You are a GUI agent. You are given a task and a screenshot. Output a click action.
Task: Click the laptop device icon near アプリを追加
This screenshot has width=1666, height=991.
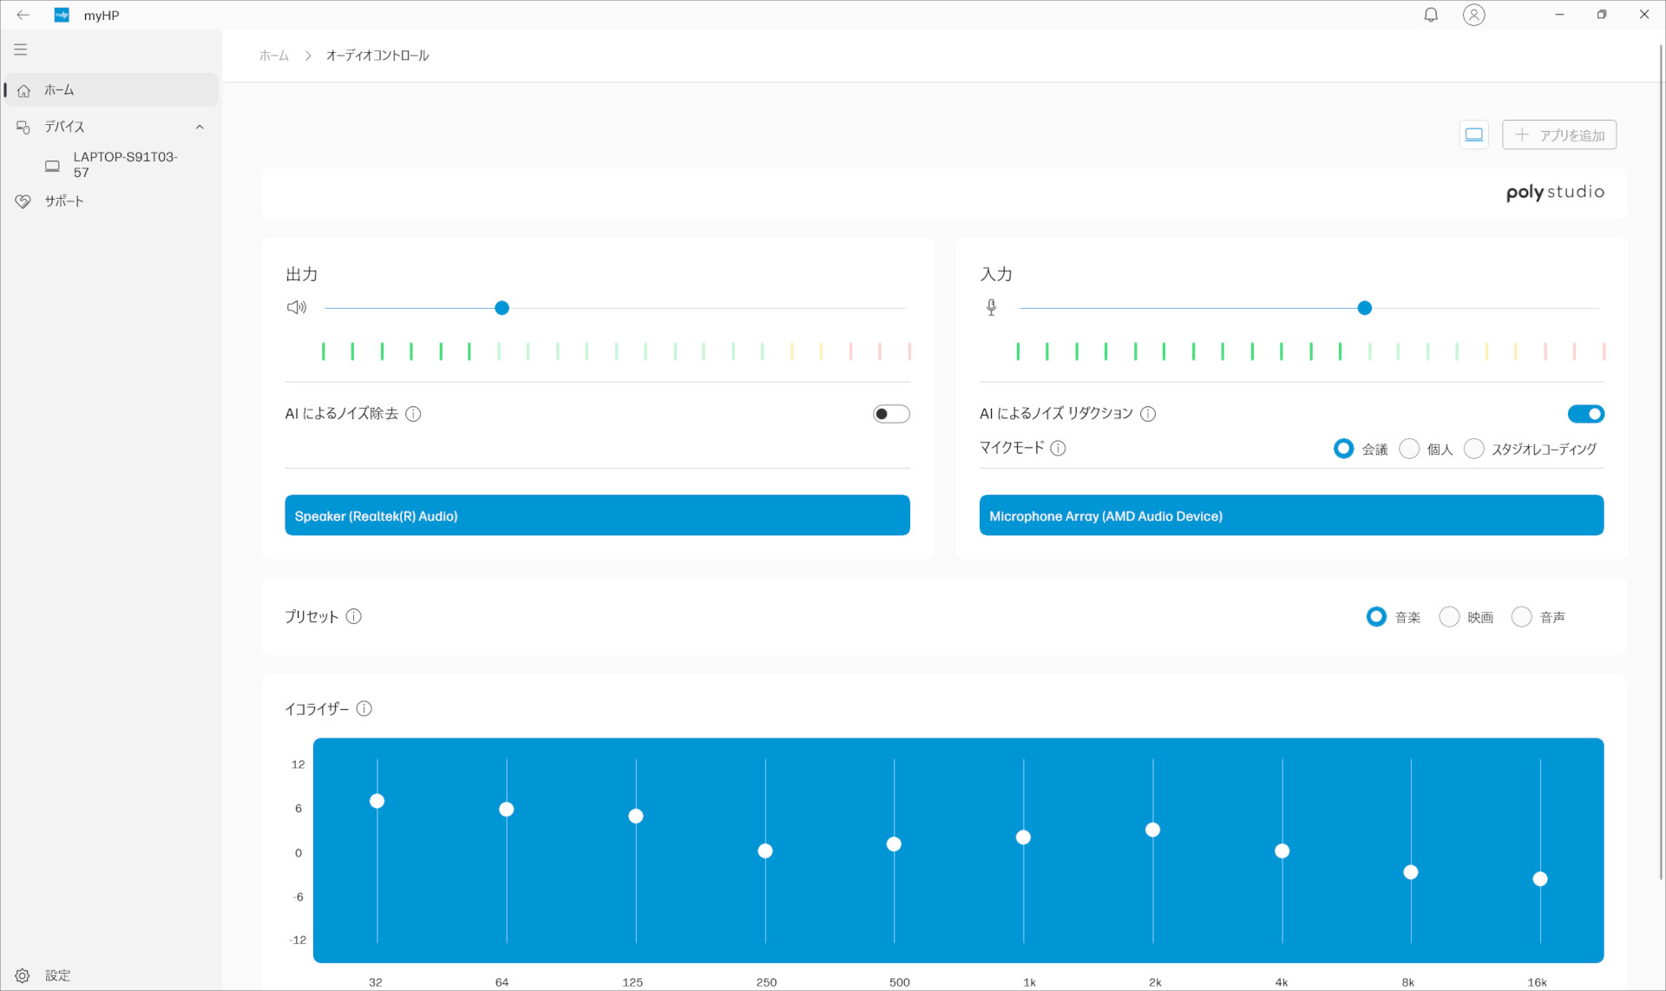coord(1473,135)
